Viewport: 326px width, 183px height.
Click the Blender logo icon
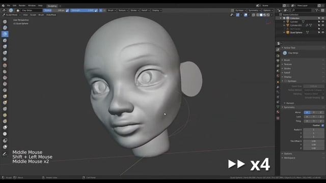coord(3,6)
